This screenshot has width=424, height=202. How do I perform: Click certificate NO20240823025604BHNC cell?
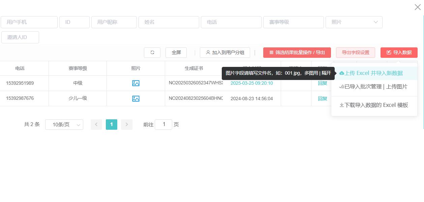[196, 98]
